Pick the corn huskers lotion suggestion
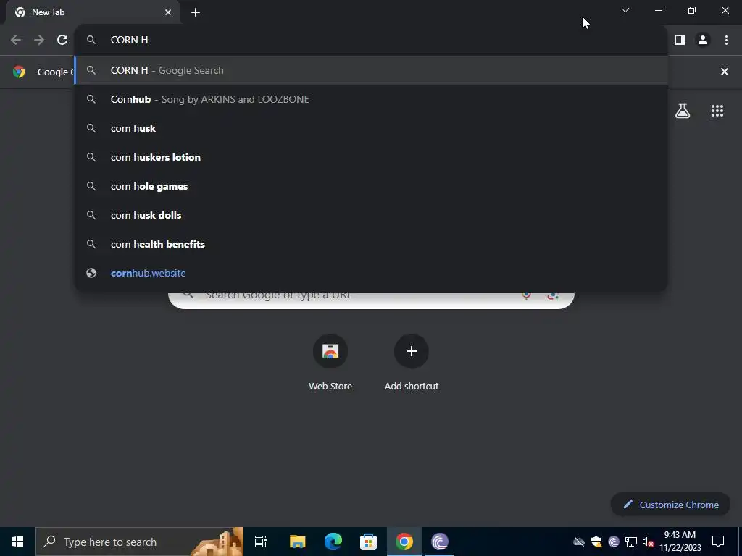Screen dimensions: 742x556 [372, 157]
